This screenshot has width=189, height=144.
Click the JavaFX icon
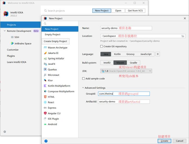[45, 64]
